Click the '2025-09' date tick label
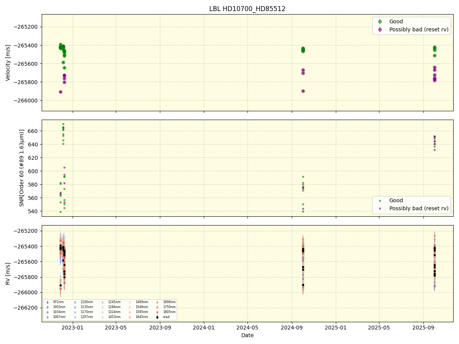459x344 pixels. pyautogui.click(x=423, y=328)
